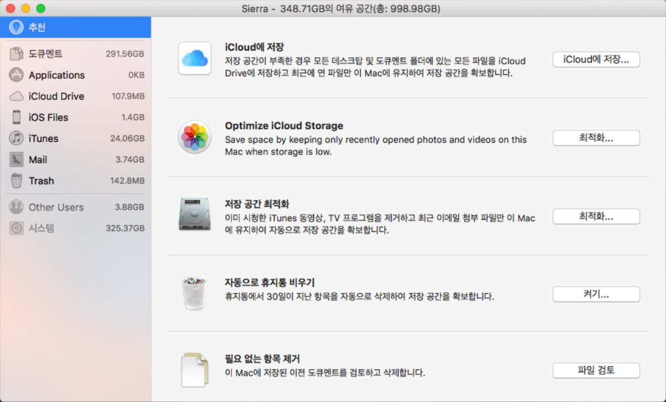The height and width of the screenshot is (402, 666).
Task: Click the 시스템 label in the sidebar
Action: (41, 228)
